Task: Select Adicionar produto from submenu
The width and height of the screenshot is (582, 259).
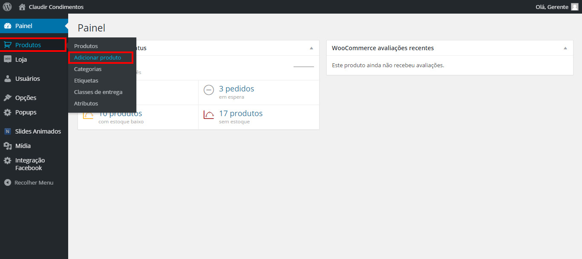Action: point(98,57)
